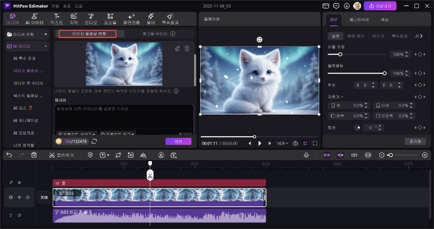Expand the 미디어 은행 dropdown
Viewport: 434px width, 229px height.
46,34
